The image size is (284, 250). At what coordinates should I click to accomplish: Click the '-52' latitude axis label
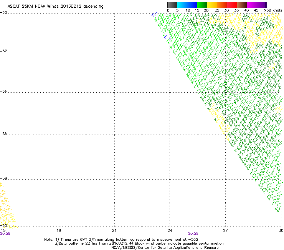(3, 51)
